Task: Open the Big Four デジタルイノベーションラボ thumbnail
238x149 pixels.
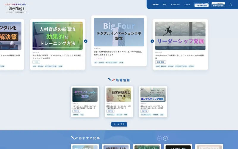Action: point(119,32)
